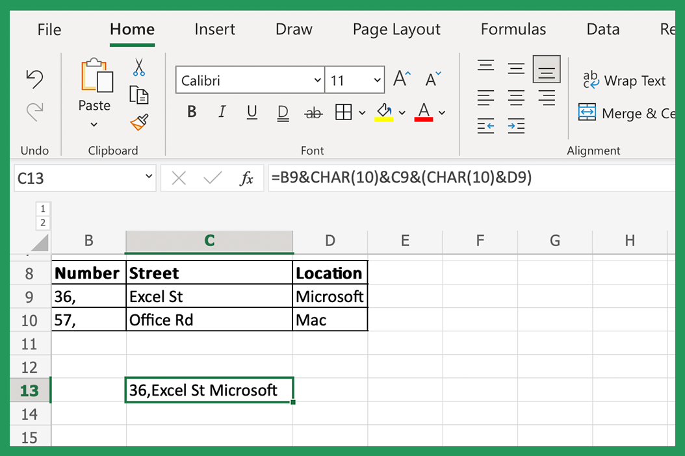Click the Undo arrow icon
Image resolution: width=685 pixels, height=456 pixels.
click(34, 78)
